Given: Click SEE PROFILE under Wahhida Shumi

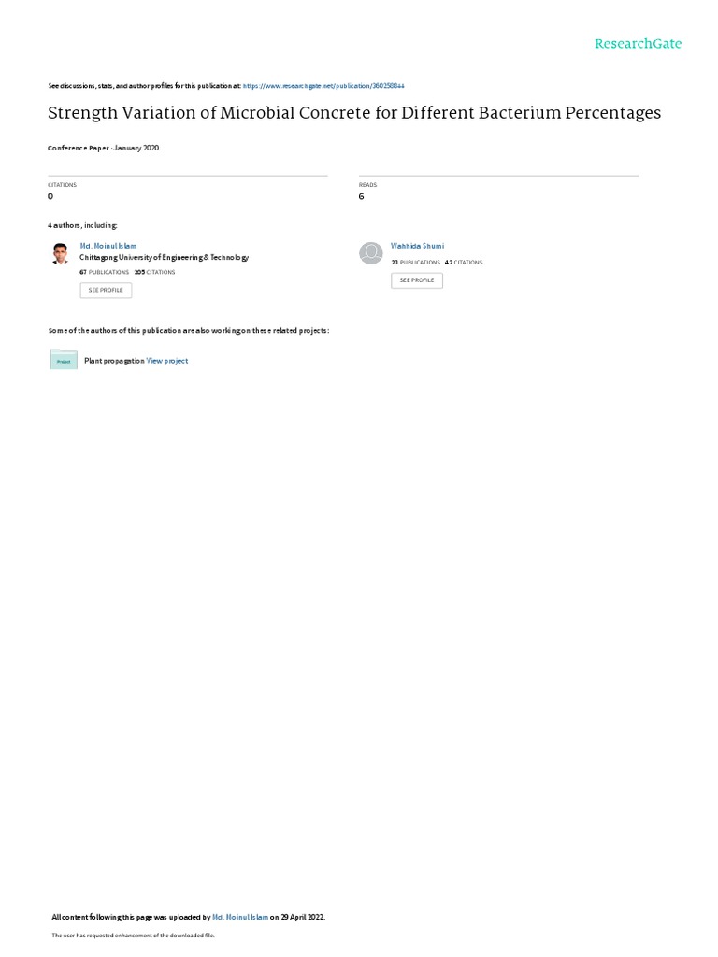Looking at the screenshot, I should pos(417,280).
